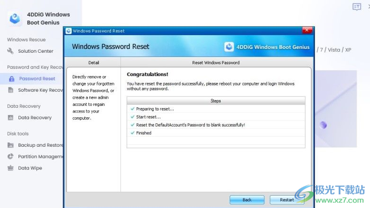Viewport: 370px width, 208px height.
Task: Click the dialog title bar app icon
Action: 69,31
